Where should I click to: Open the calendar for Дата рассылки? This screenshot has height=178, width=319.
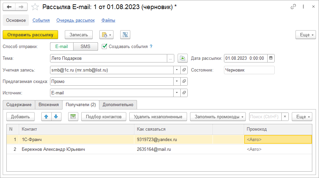(x=271, y=58)
